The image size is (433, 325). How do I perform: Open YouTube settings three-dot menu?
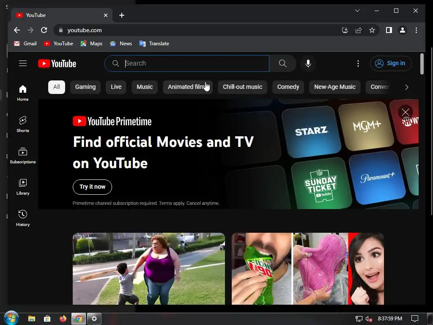pos(358,63)
